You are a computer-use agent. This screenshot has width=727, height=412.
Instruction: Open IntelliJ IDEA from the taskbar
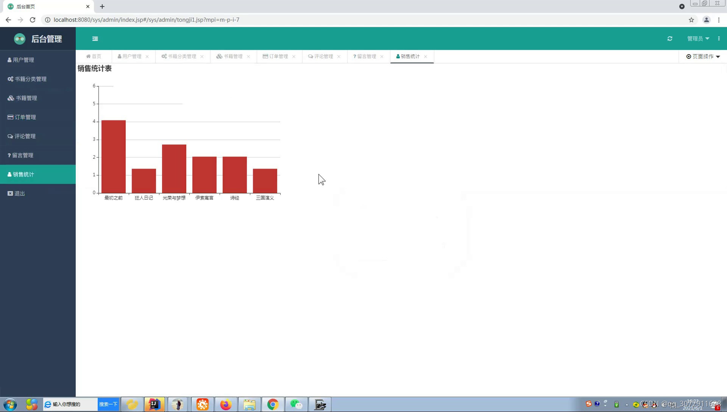tap(154, 404)
